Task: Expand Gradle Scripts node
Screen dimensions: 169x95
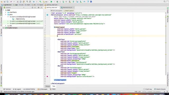Action: pyautogui.click(x=3, y=28)
